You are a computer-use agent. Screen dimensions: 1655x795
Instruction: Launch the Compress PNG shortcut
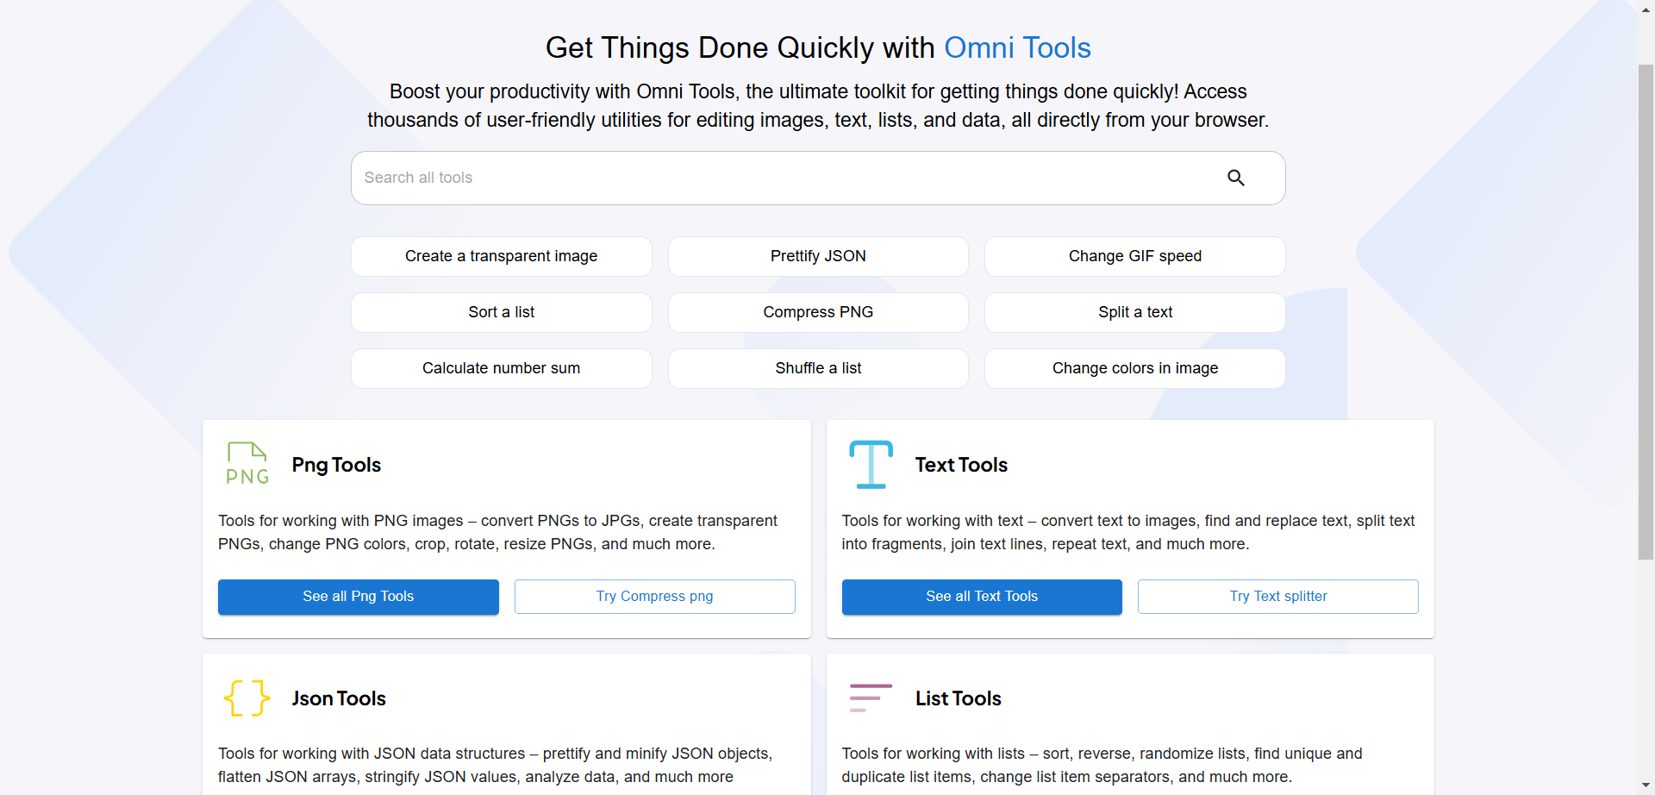coord(818,312)
